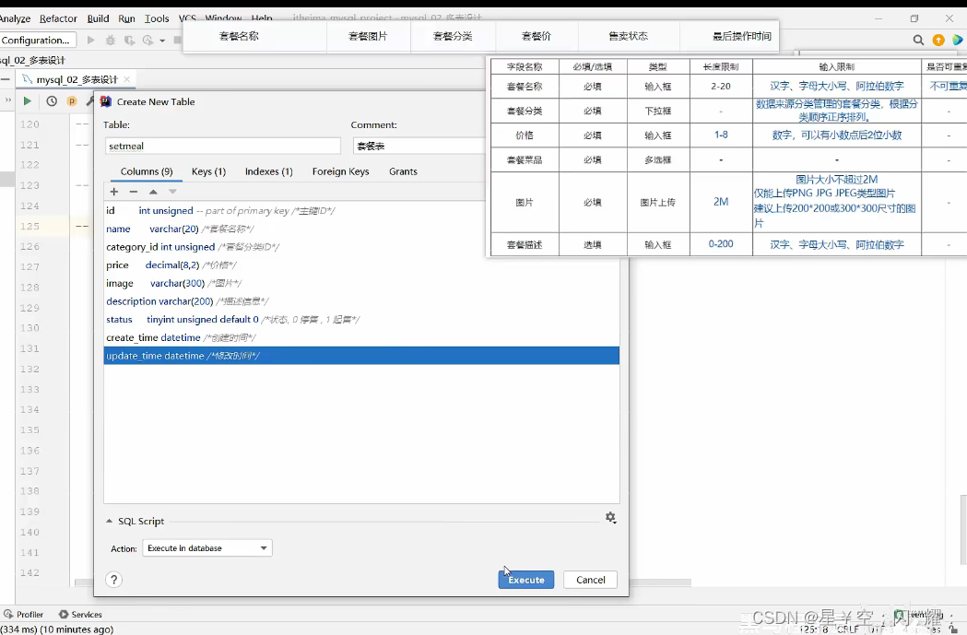Move update_time column up with the arrow icon
The width and height of the screenshot is (967, 635).
tap(153, 192)
